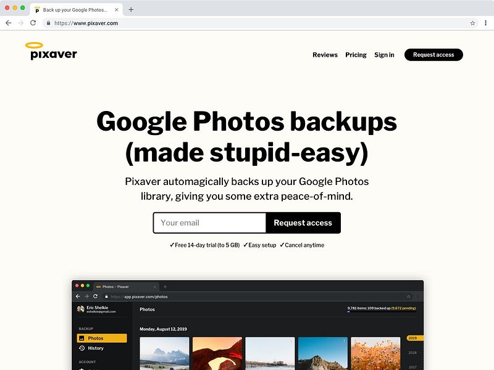494x370 pixels.
Task: Click the padlock icon in the address bar
Action: (x=48, y=23)
